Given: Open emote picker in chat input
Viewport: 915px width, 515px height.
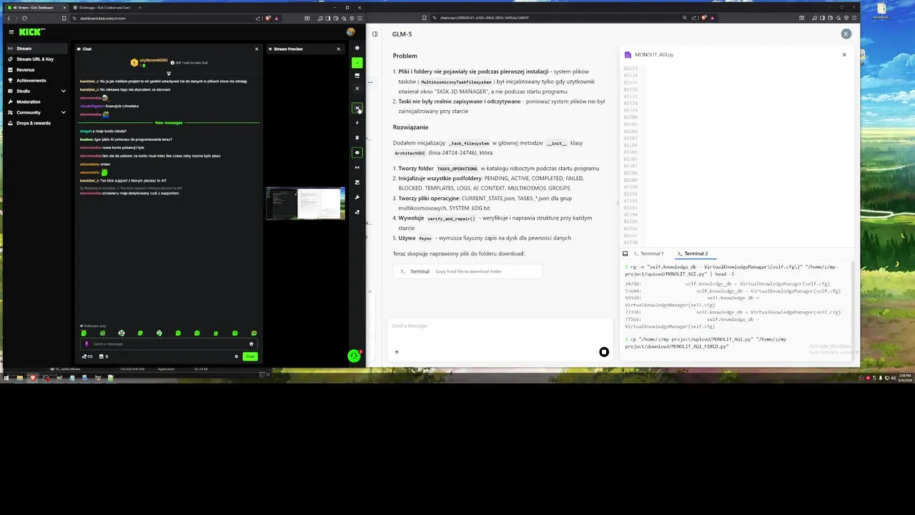Looking at the screenshot, I should click(251, 344).
